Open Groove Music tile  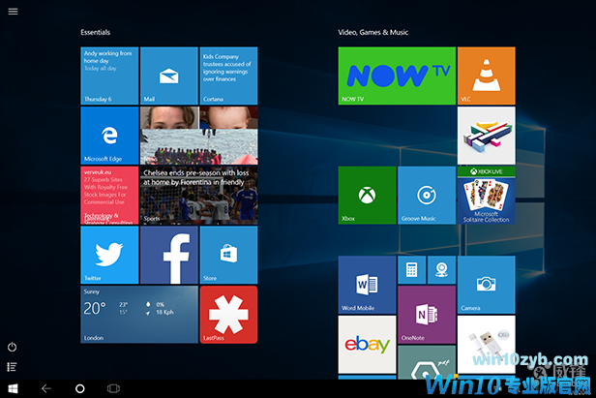pyautogui.click(x=426, y=195)
